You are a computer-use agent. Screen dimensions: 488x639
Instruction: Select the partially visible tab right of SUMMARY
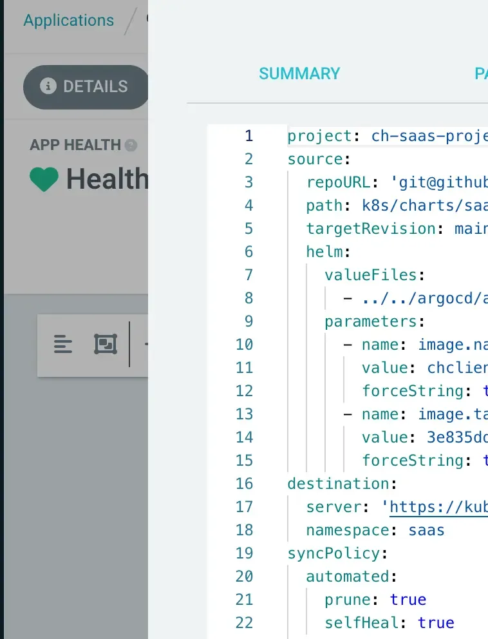[x=480, y=73]
